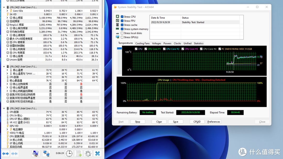283x159 pixels.
Task: Enable the Stress GPU(s) checkbox
Action: pos(122,37)
